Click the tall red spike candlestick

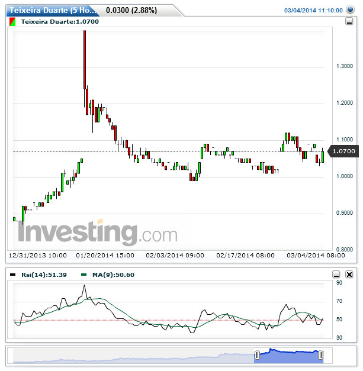pos(85,60)
